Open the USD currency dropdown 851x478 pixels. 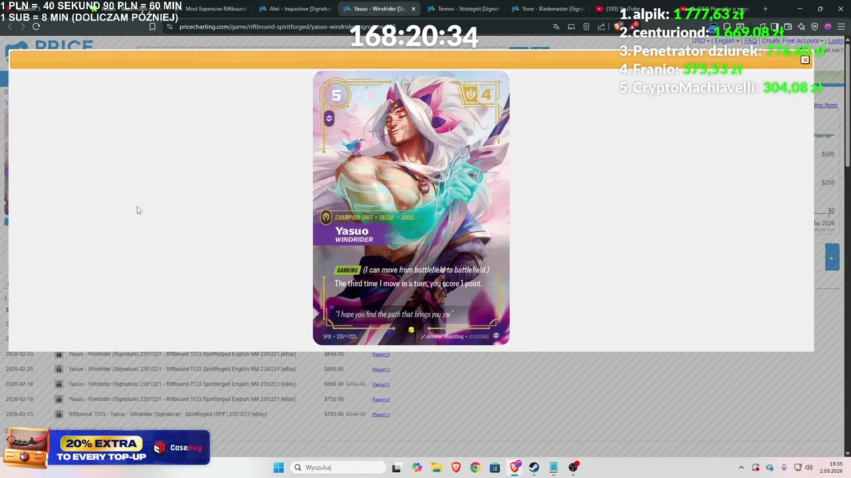(x=701, y=40)
